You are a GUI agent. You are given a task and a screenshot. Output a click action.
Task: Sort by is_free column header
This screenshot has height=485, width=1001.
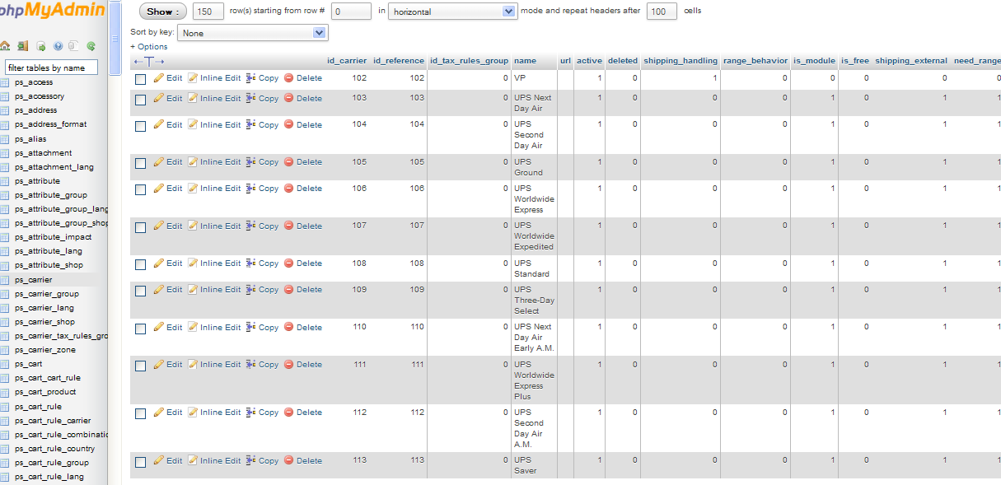[x=854, y=61]
